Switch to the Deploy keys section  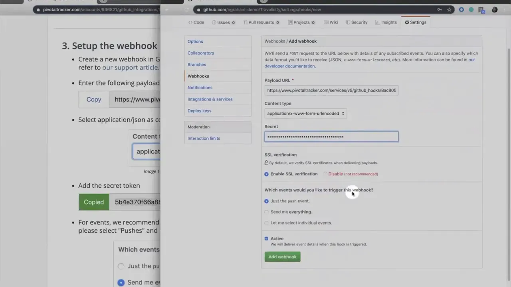(199, 111)
